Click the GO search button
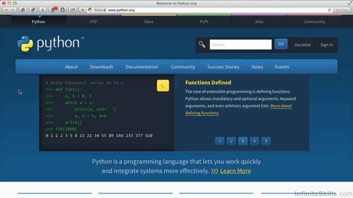The width and height of the screenshot is (353, 198). click(281, 44)
